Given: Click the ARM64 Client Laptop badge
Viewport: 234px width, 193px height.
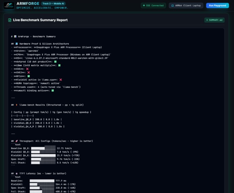Looking at the screenshot, I should pos(186,5).
